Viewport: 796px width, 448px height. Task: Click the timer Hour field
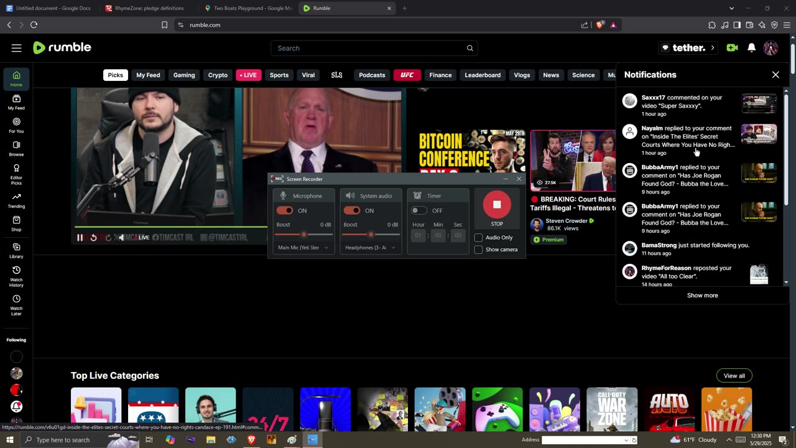click(418, 235)
